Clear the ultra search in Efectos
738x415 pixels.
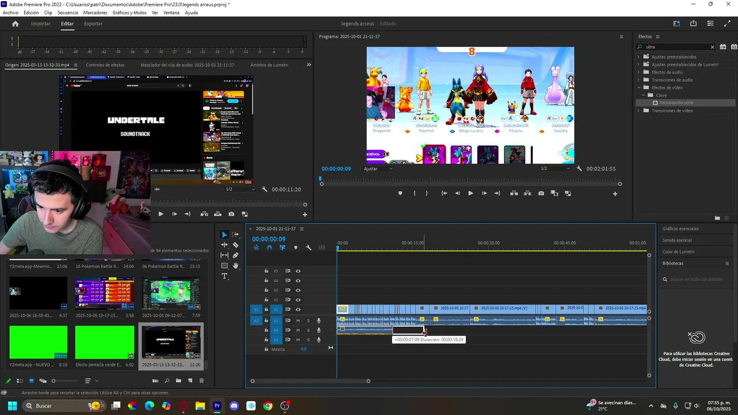(x=712, y=47)
